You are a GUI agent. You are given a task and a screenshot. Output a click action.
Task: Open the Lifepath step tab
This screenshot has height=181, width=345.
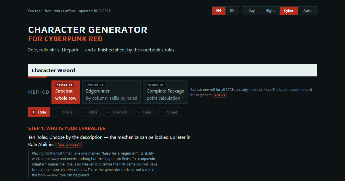117,112
